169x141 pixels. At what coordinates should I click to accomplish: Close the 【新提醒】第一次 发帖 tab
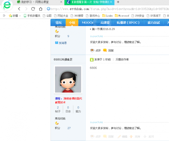pos(111,2)
